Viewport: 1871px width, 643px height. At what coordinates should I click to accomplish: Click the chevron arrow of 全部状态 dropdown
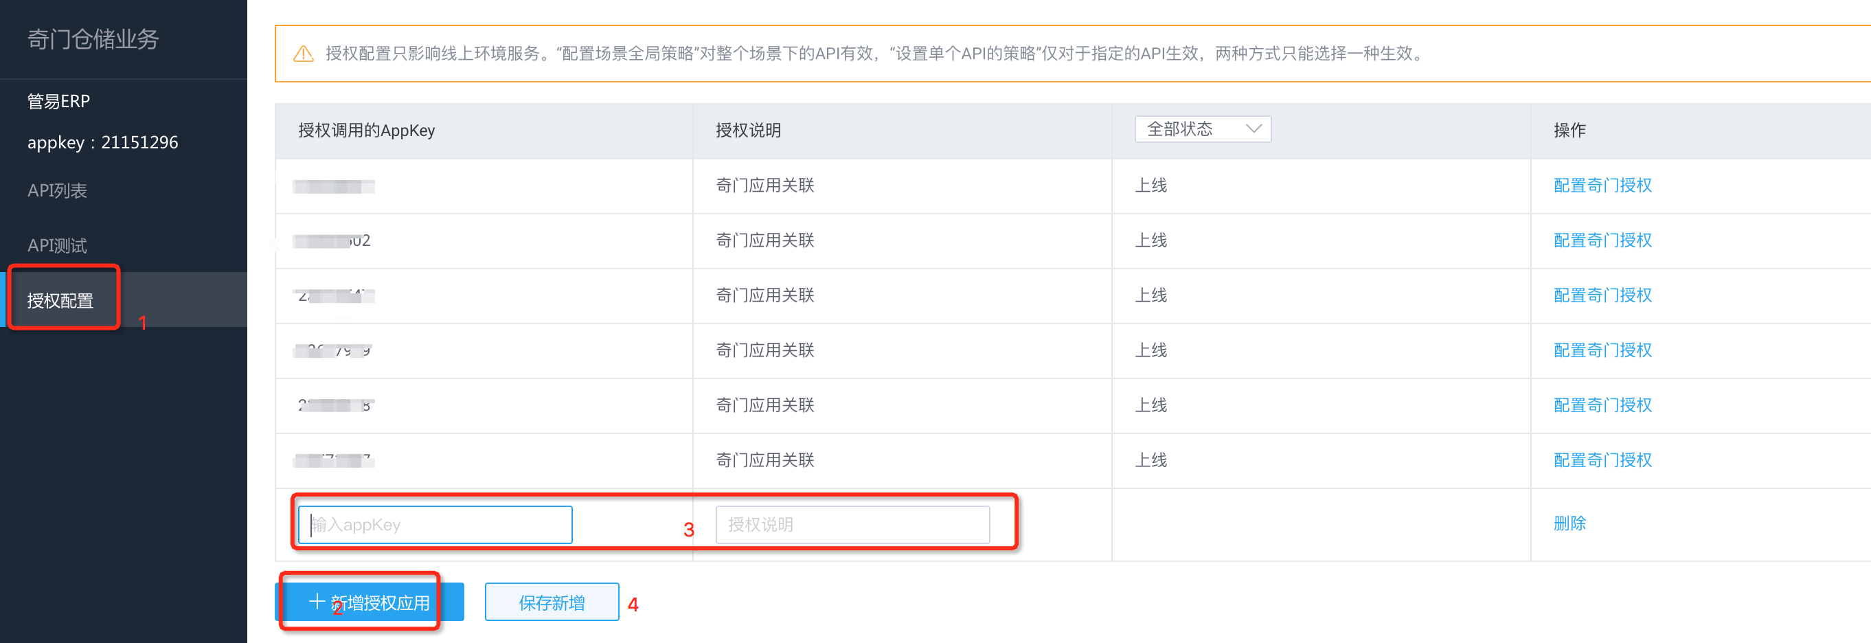[x=1253, y=129]
